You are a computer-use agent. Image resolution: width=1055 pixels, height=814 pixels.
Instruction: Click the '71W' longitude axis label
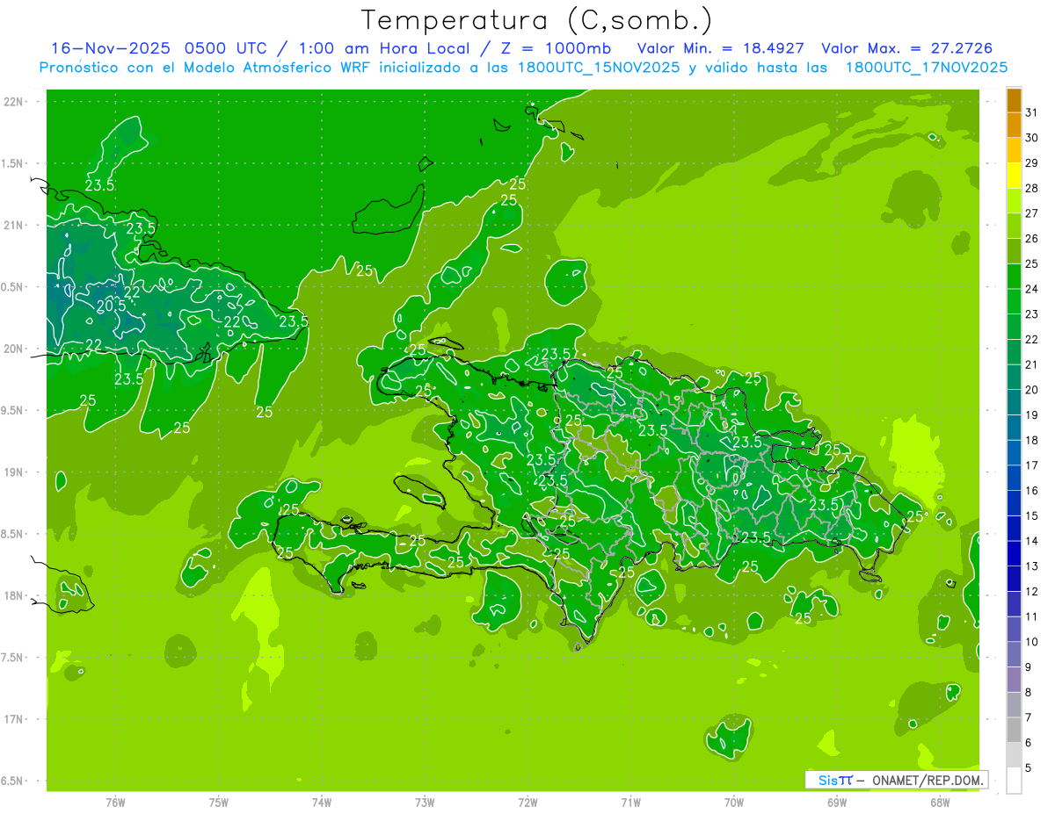[630, 803]
